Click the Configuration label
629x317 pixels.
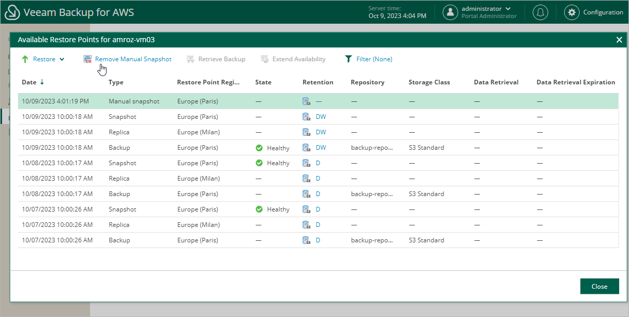pos(603,12)
